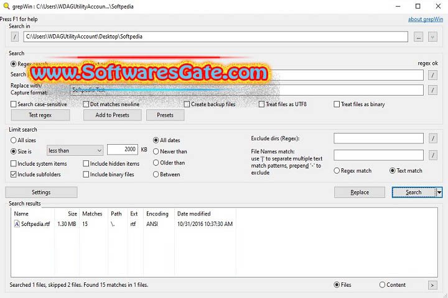Click slash button beside Replace with field
This screenshot has width=448, height=298.
pos(432,91)
